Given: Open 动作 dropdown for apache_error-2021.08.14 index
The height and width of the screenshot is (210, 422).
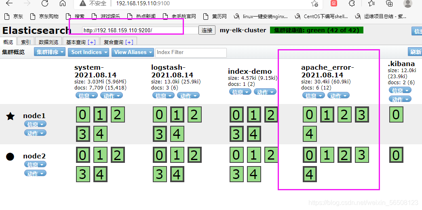Looking at the screenshot, I should coord(338,96).
